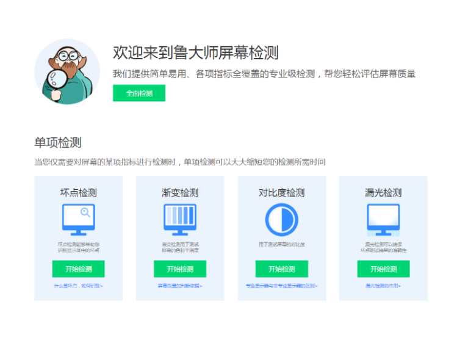
Task: Click the 单项检测 section heading
Action: (58, 143)
